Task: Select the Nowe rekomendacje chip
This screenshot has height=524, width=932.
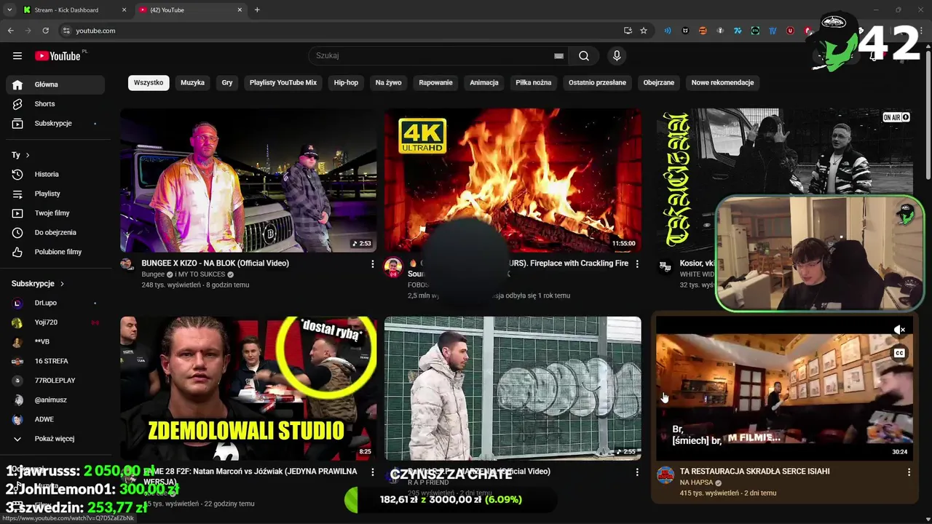Action: pyautogui.click(x=722, y=83)
